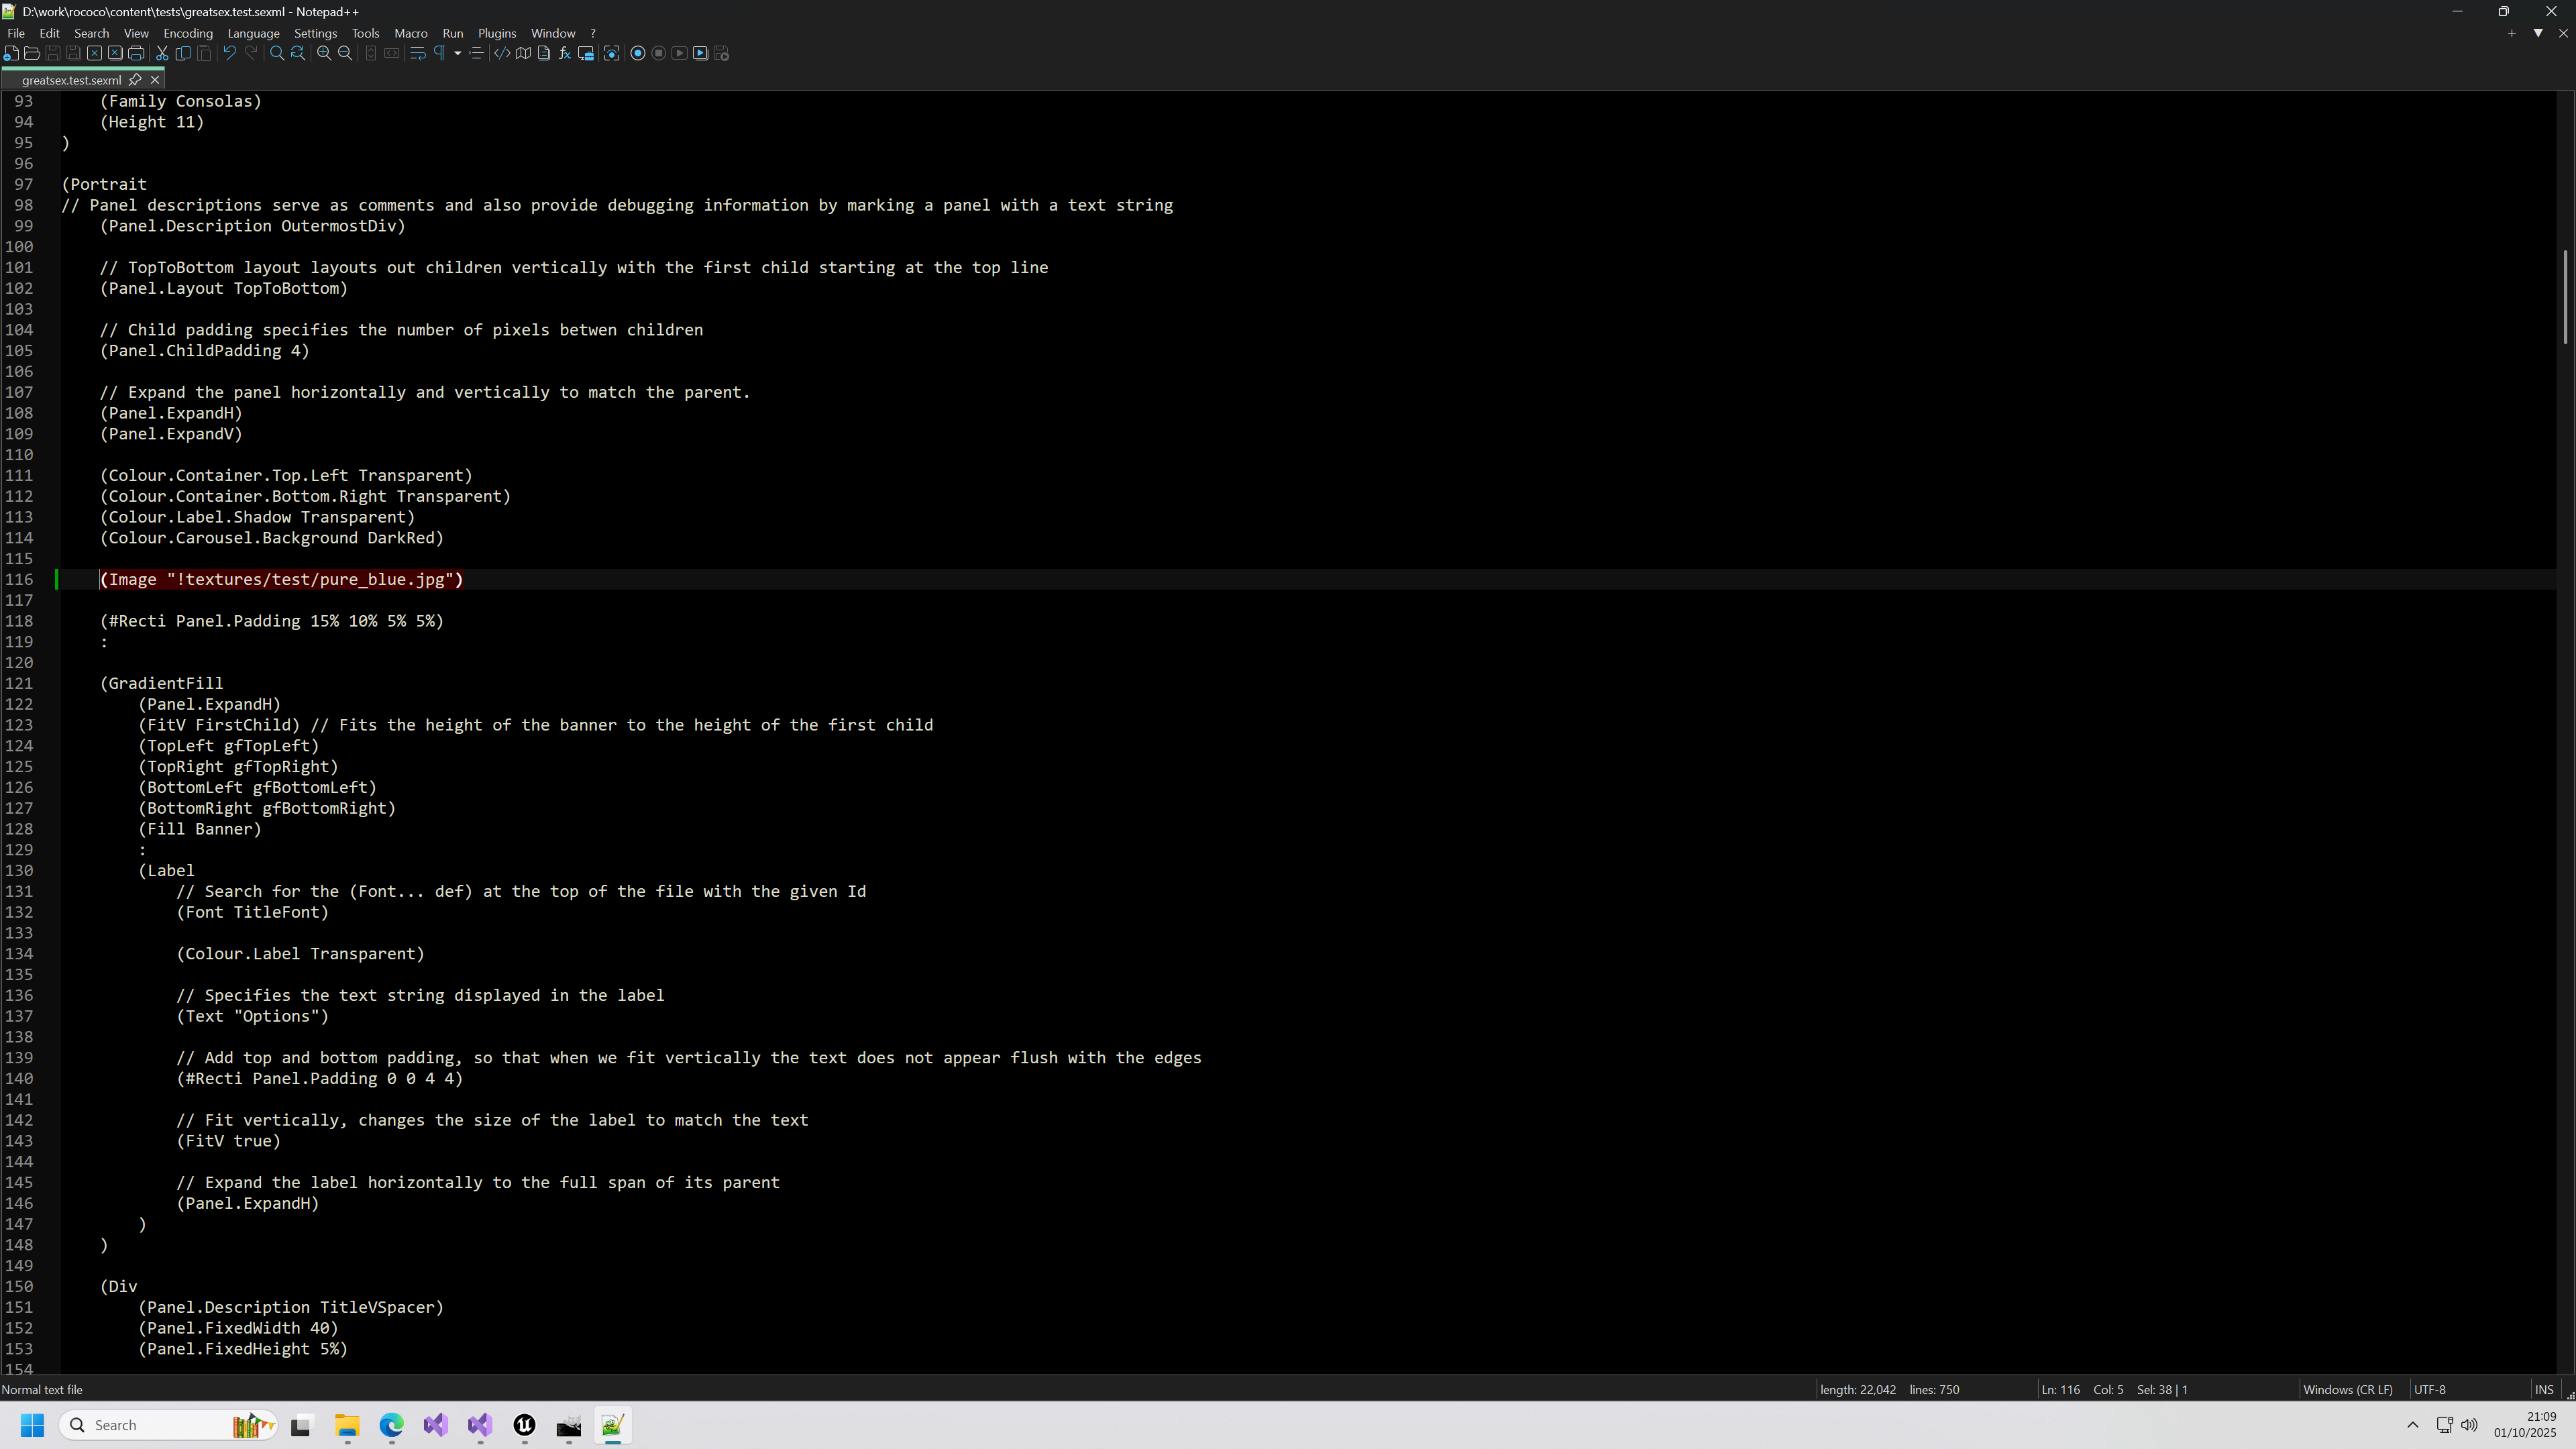This screenshot has width=2576, height=1449.
Task: Start macro recording with the Record button
Action: point(638,54)
